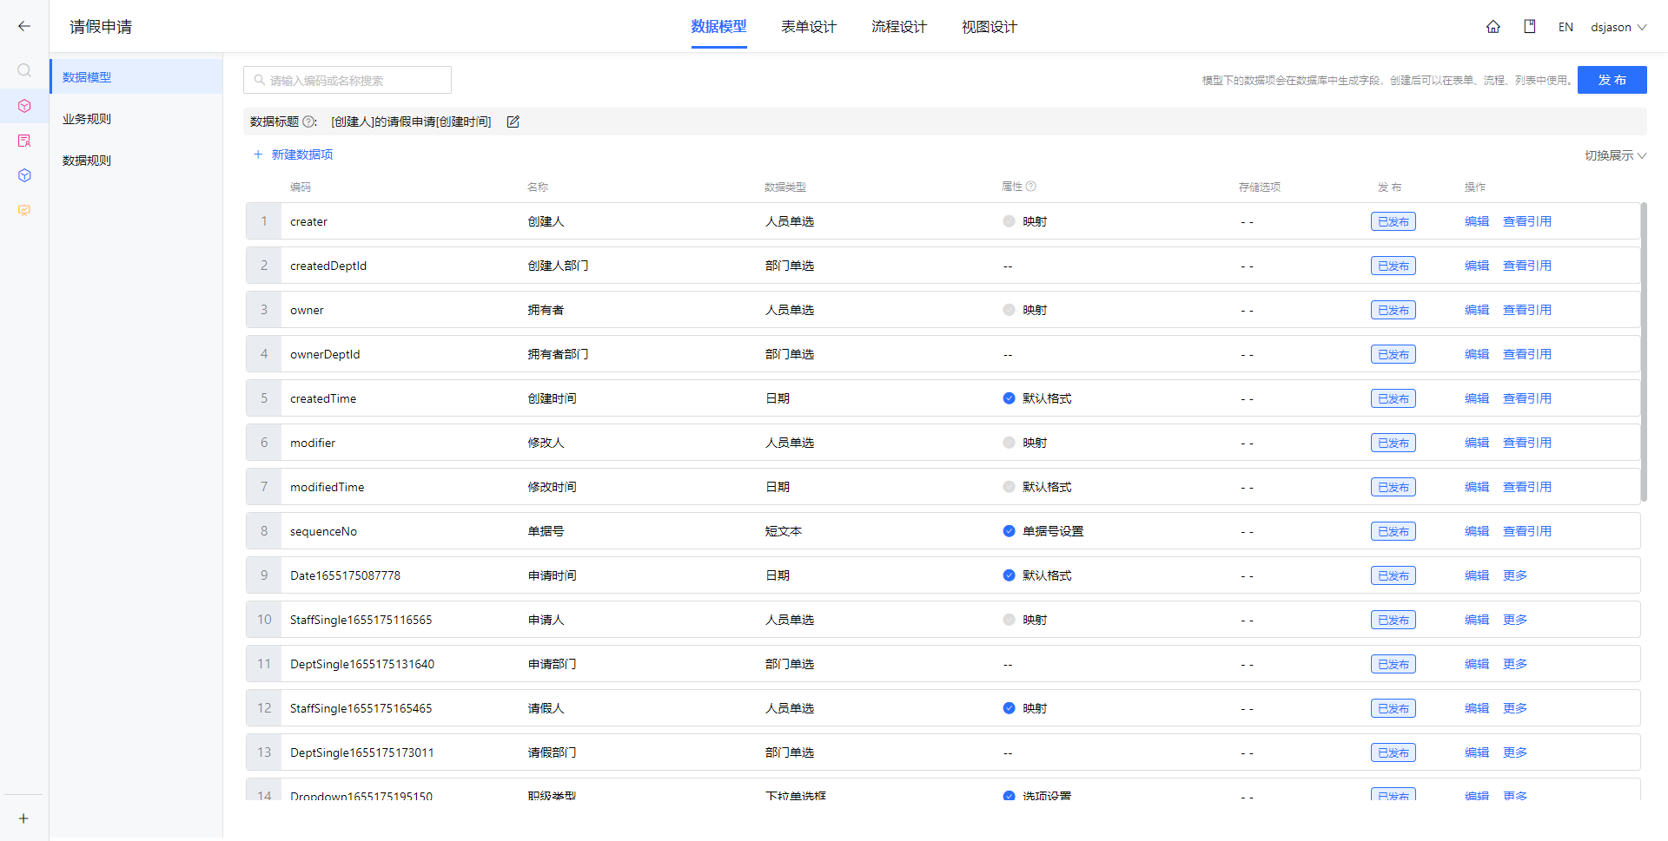Select 数据模型 in left menu
The height and width of the screenshot is (841, 1668).
136,76
